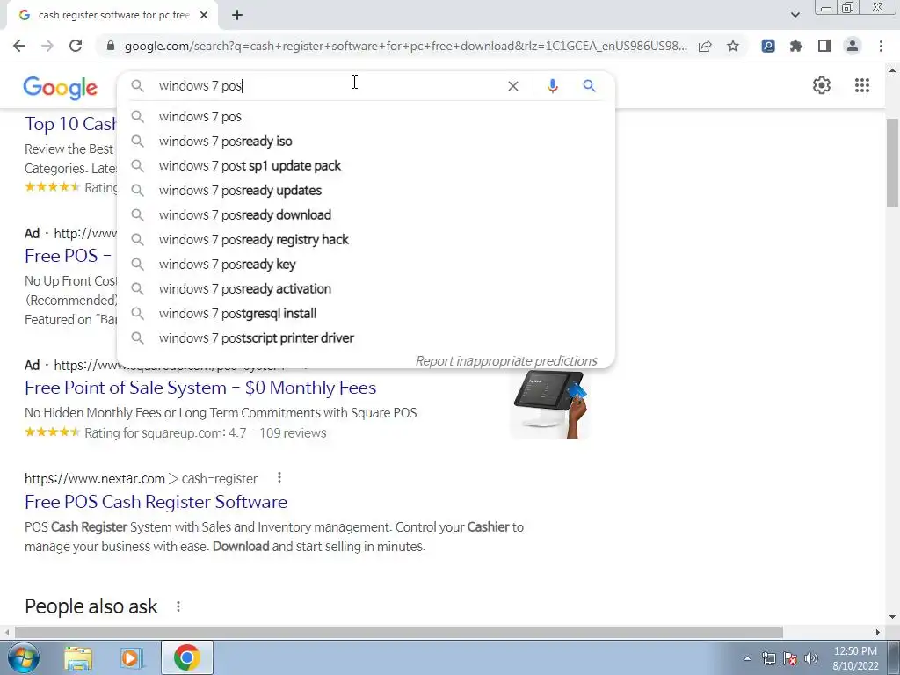The width and height of the screenshot is (900, 675).
Task: Choose suggestion "windows 7 posready registry hack"
Action: tap(366, 240)
